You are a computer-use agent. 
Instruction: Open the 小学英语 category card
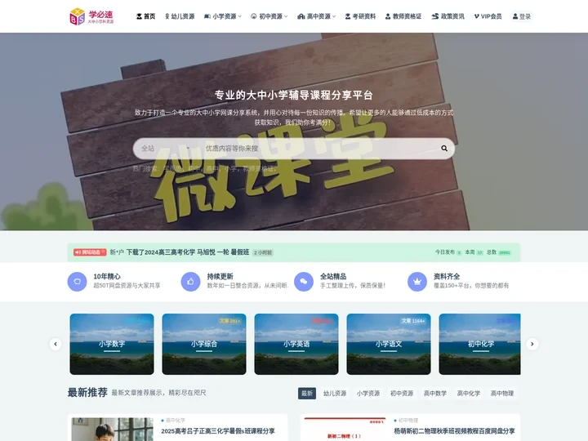(x=296, y=344)
